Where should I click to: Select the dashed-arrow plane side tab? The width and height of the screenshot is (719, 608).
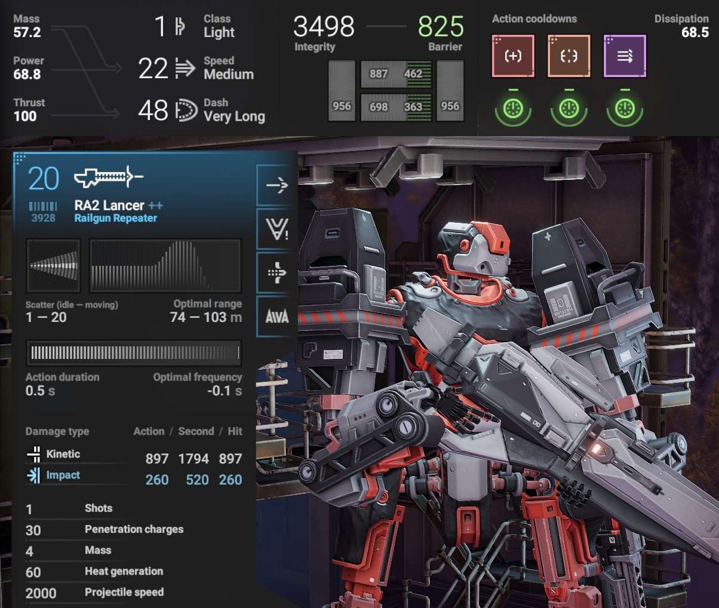[x=276, y=273]
